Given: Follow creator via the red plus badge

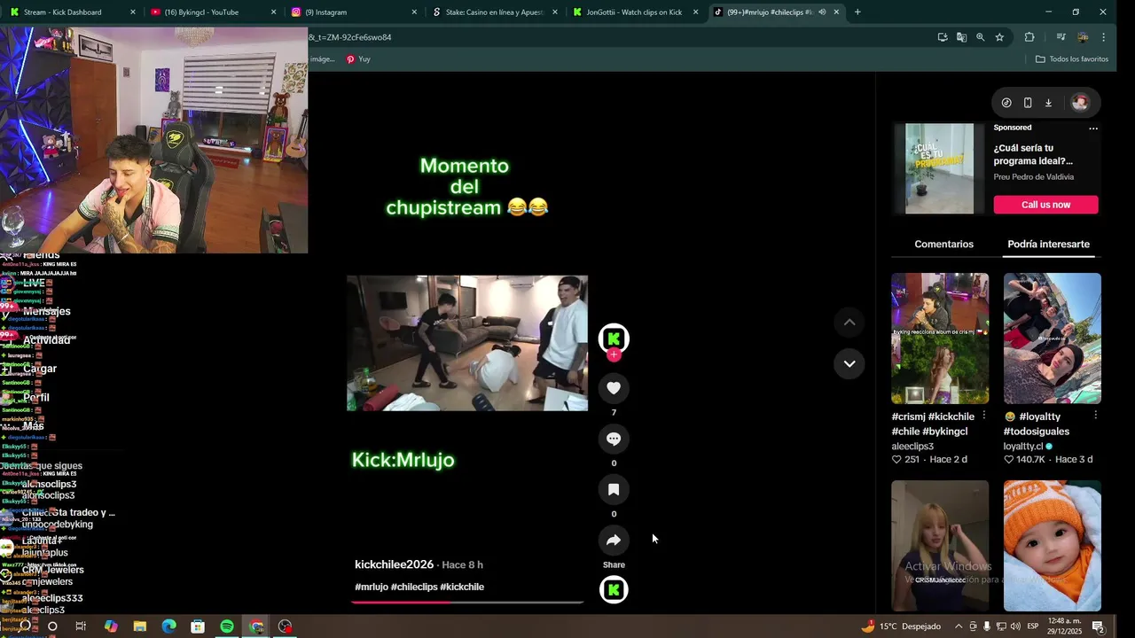Looking at the screenshot, I should click(x=614, y=355).
